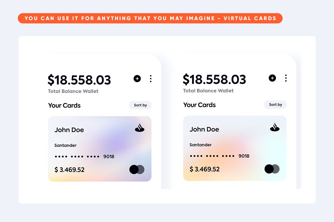Image resolution: width=334 pixels, height=222 pixels.
Task: Click Mastercard circles icon on right card
Action: (272, 169)
